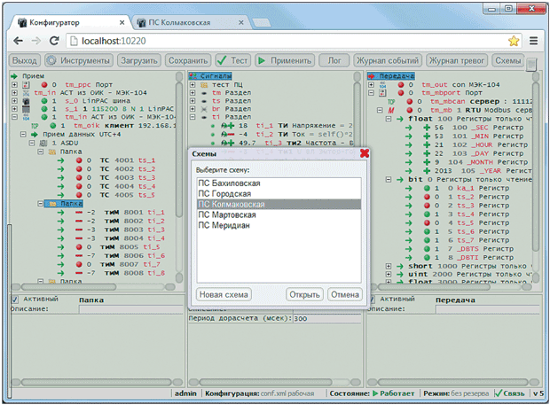The width and height of the screenshot is (550, 405).
Task: Select ПС Мартовская in the schema list
Action: coord(279,214)
